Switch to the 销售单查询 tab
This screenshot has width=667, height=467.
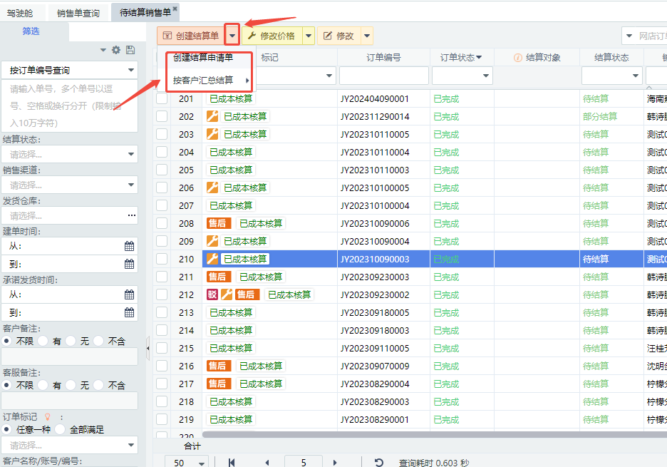coord(78,13)
